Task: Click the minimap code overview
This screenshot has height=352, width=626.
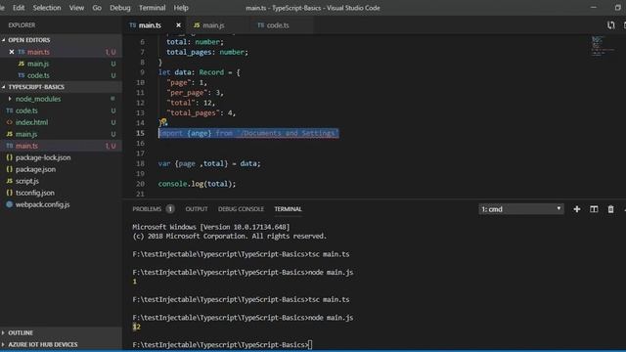Action: (x=603, y=46)
